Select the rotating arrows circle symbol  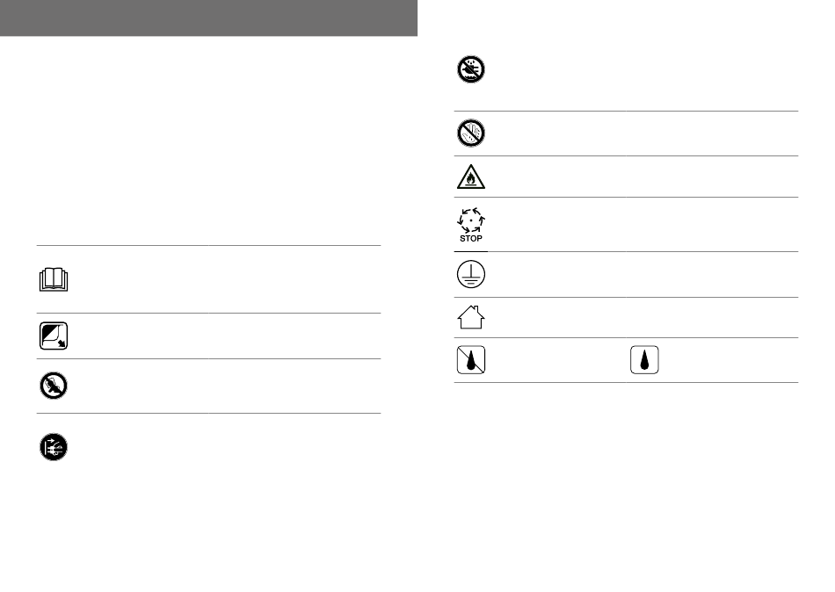pos(471,220)
